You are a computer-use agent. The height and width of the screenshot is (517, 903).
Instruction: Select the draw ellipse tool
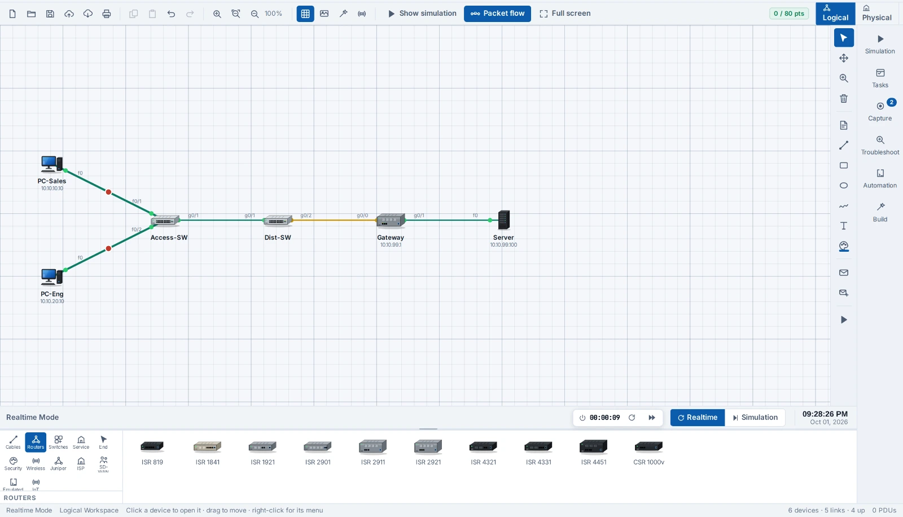(x=844, y=186)
